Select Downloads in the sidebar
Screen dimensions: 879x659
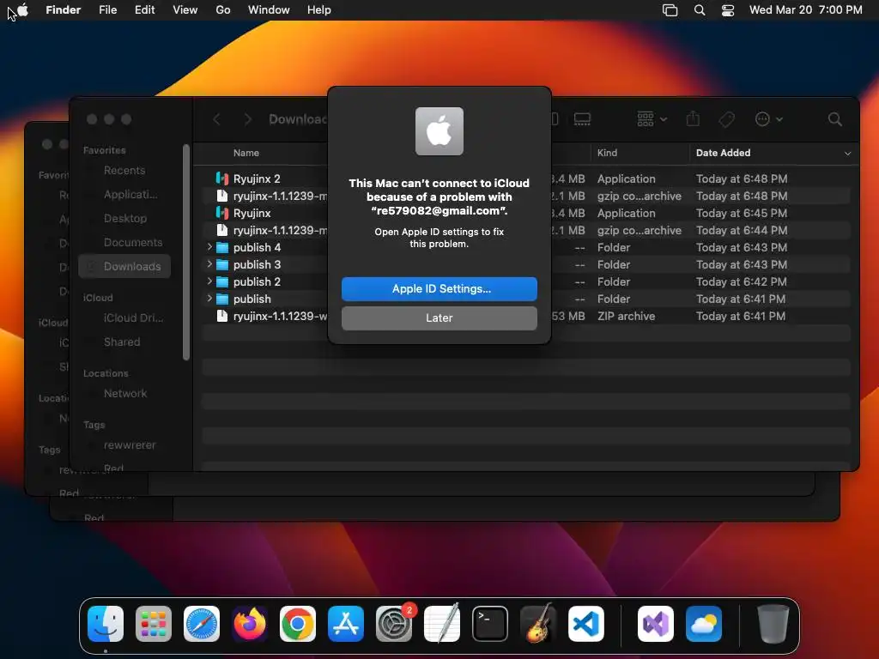coord(124,267)
